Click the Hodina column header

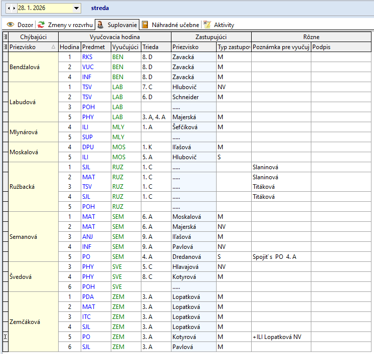(x=69, y=47)
